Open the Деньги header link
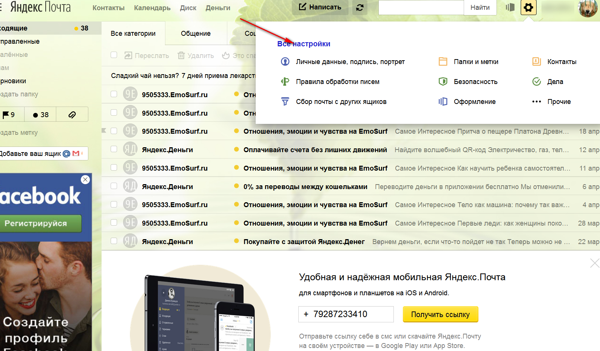This screenshot has height=351, width=600. (218, 8)
